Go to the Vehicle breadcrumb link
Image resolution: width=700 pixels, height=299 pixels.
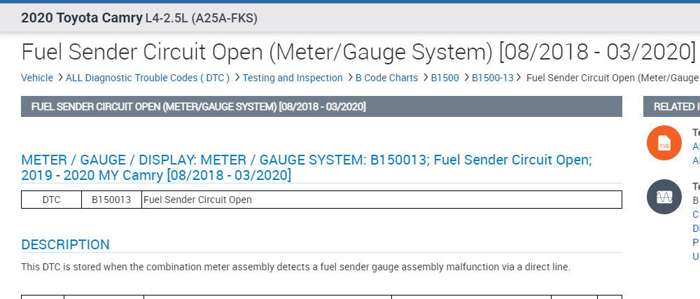[x=36, y=78]
